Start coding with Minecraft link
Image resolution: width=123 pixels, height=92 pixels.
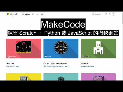coord(88,66)
